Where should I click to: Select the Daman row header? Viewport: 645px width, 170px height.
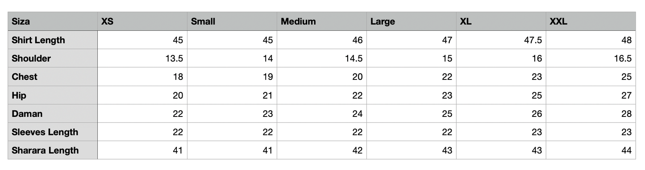[53, 113]
